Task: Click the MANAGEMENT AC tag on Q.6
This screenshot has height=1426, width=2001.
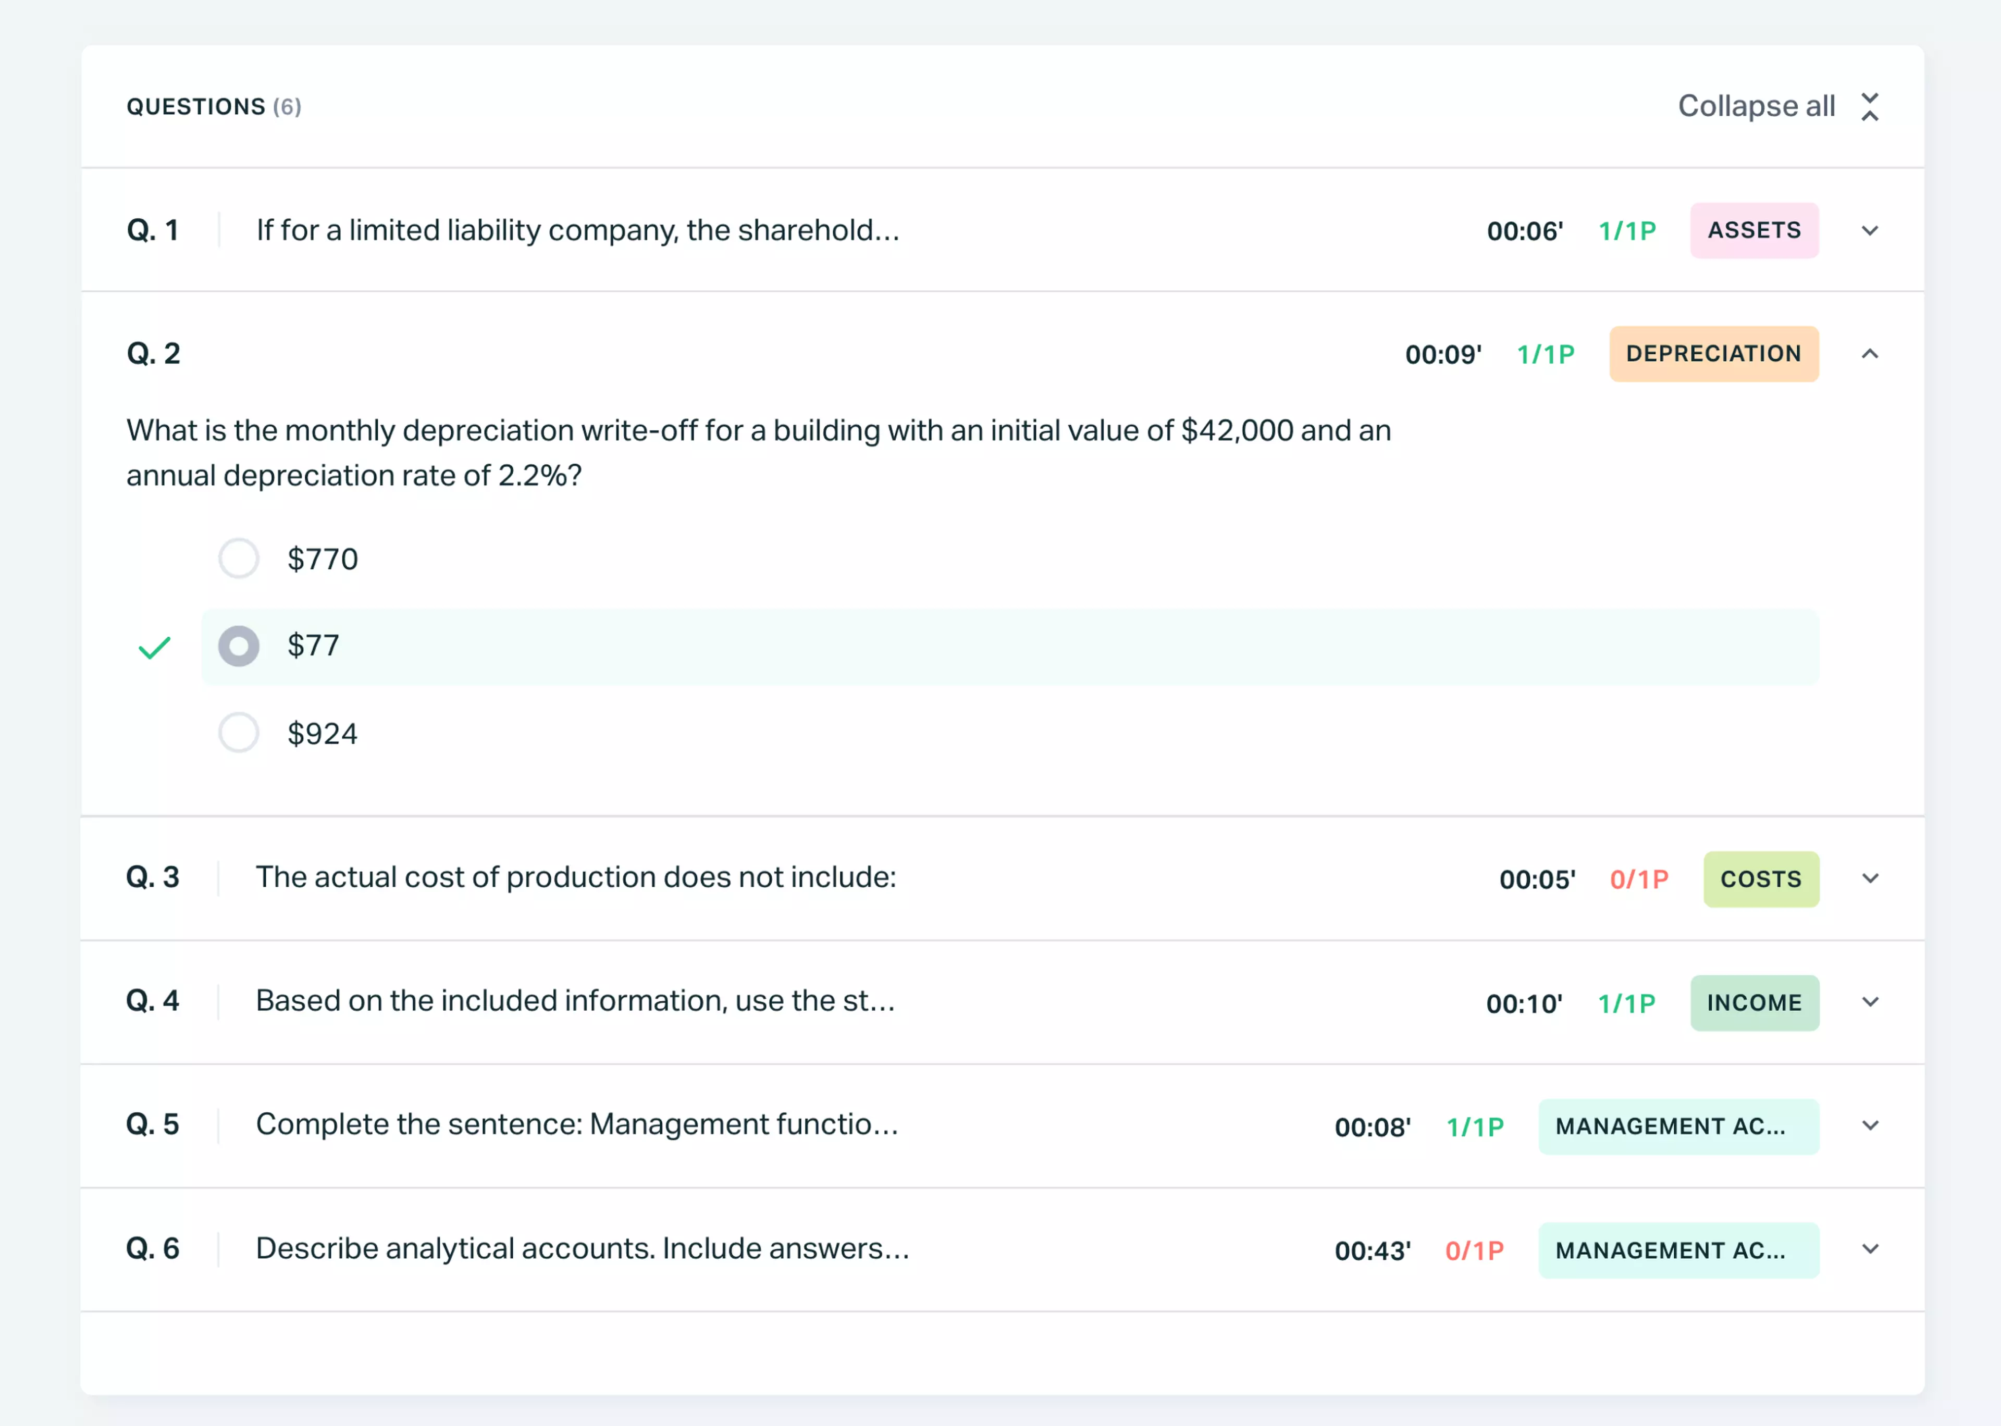Action: [1678, 1249]
